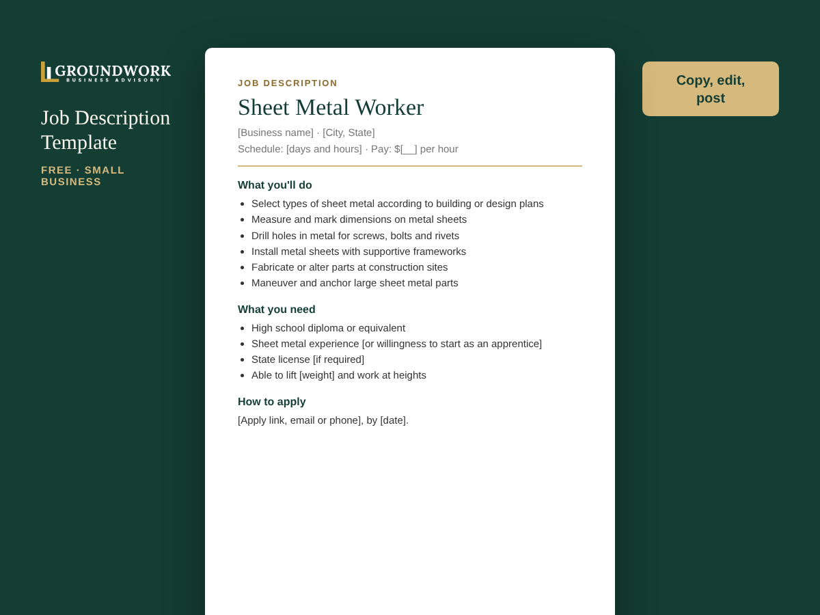The width and height of the screenshot is (820, 615).
Task: Click "State license [if required]" bullet
Action: coord(307,359)
